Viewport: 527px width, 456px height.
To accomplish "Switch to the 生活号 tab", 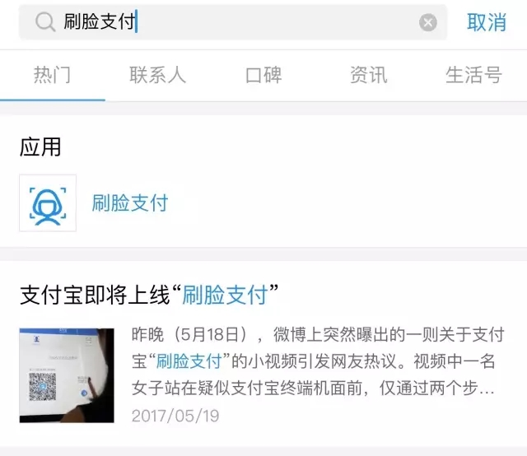I will pyautogui.click(x=474, y=75).
